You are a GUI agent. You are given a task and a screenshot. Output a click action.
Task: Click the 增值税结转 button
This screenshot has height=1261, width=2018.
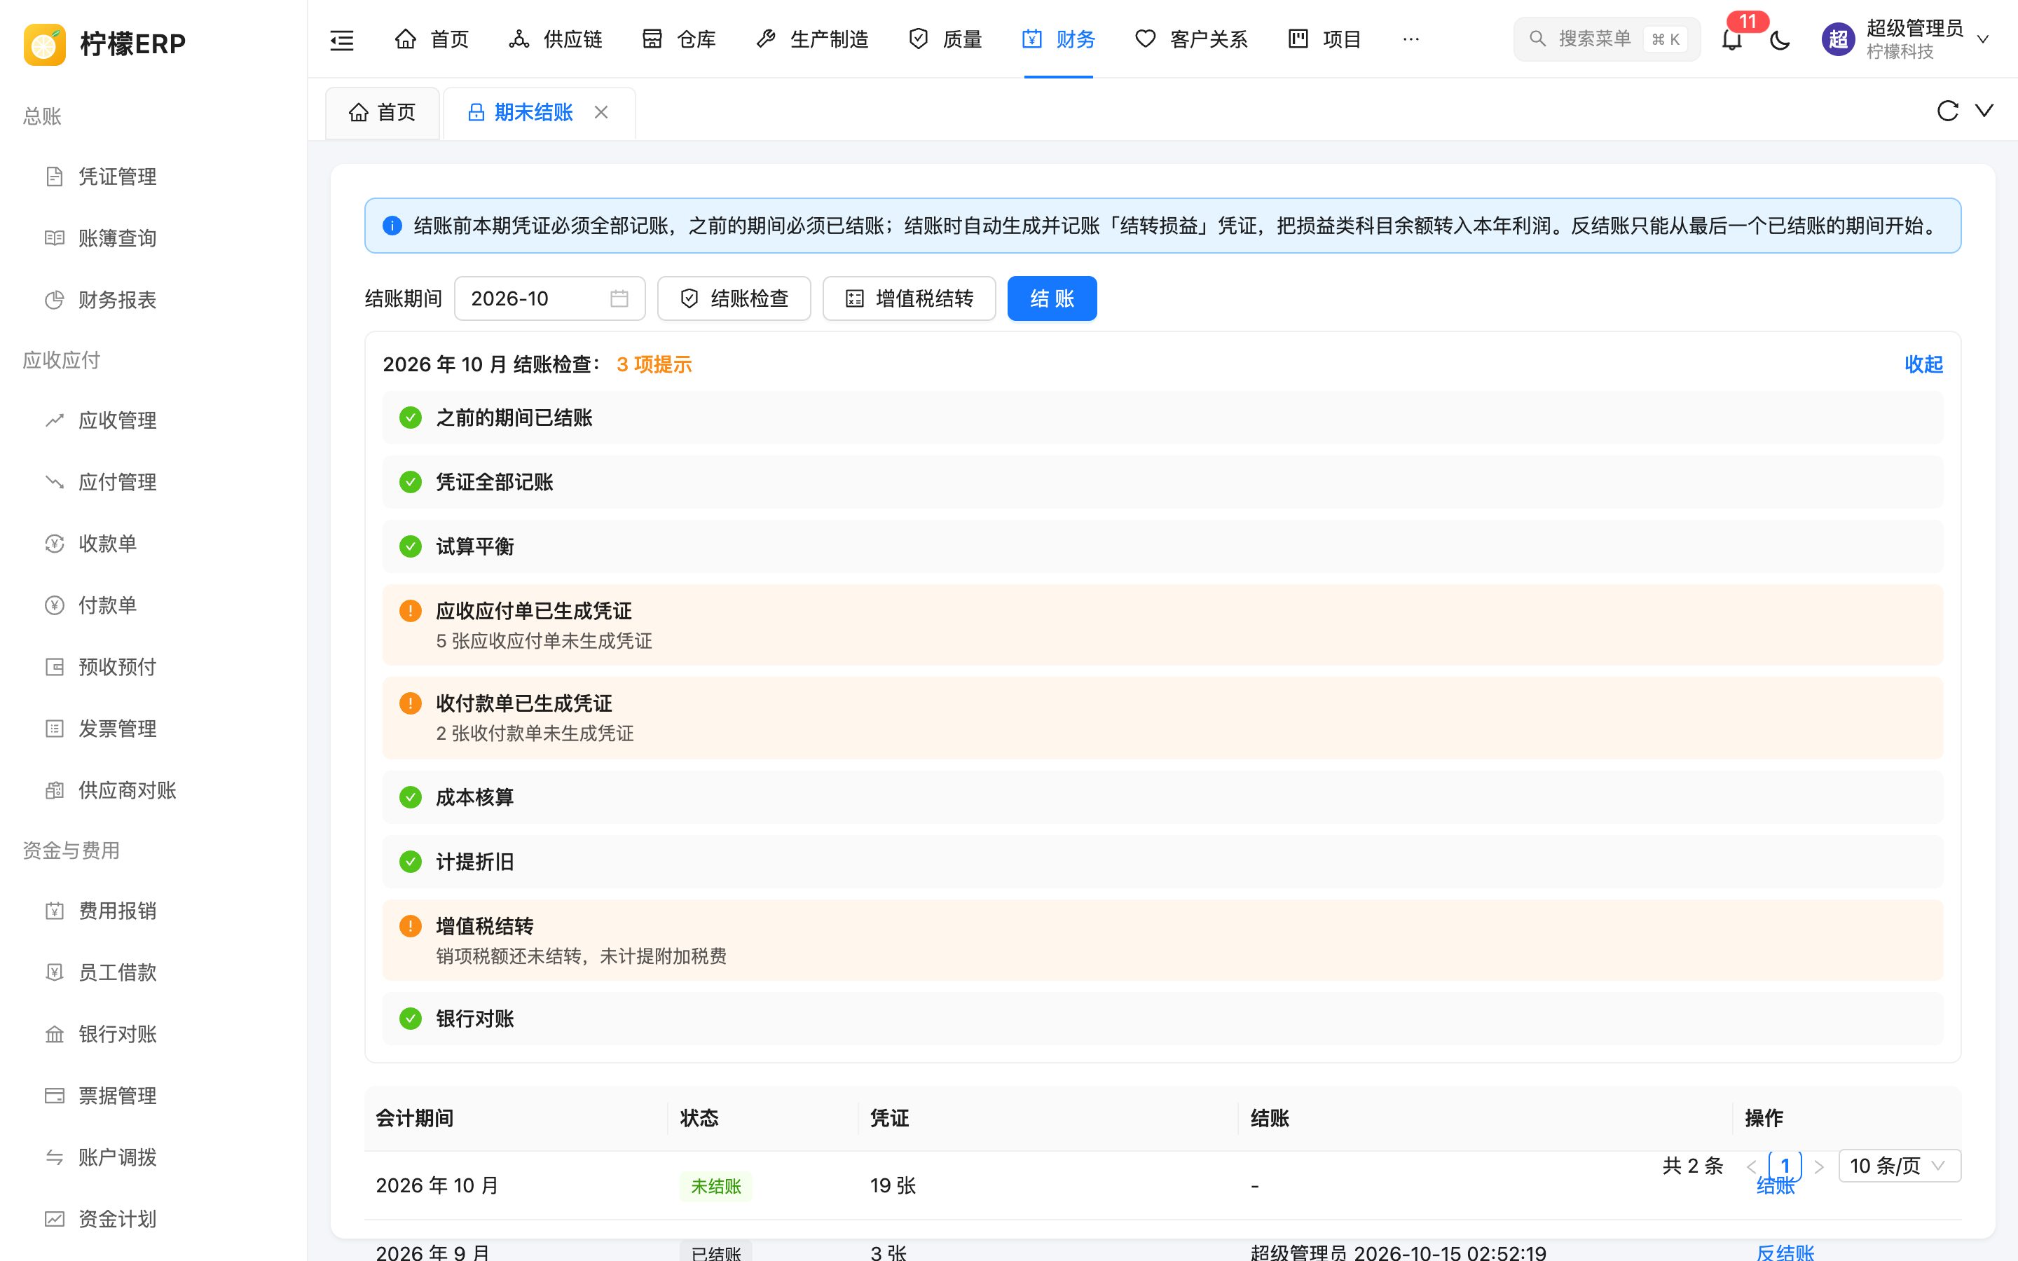[x=909, y=298]
